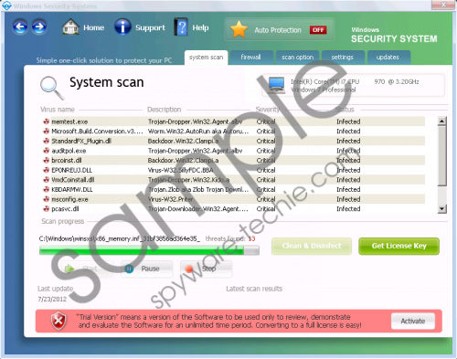This screenshot has height=359, width=457.
Task: Select the Virus-W32.SillyFDC.BBA description
Action: click(x=180, y=170)
